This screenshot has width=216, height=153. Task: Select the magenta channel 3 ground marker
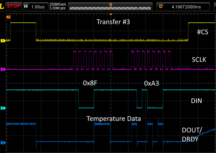click(x=3, y=69)
